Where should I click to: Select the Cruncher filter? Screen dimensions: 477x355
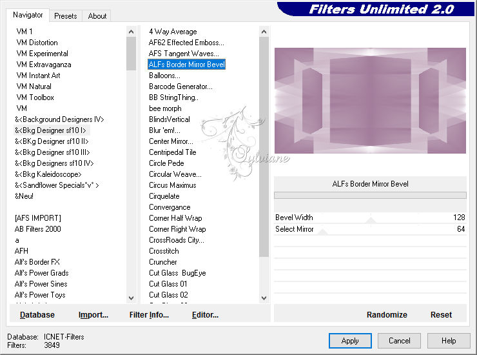pyautogui.click(x=162, y=262)
